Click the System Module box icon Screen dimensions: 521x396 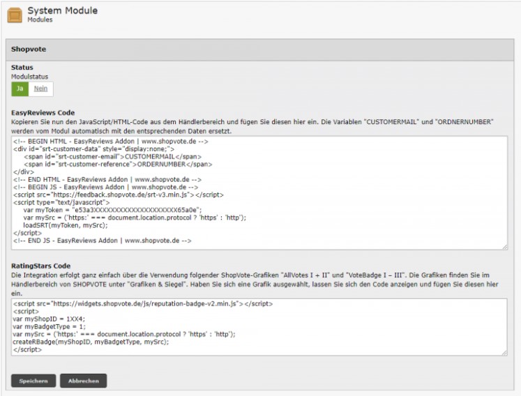pos(15,15)
